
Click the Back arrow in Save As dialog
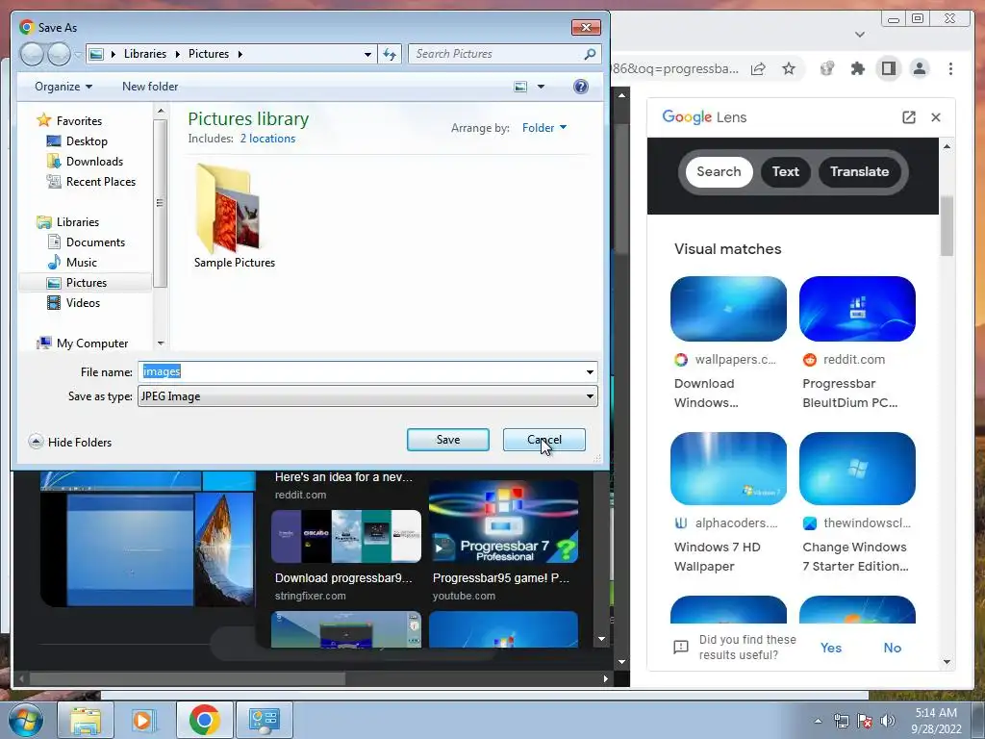click(31, 54)
